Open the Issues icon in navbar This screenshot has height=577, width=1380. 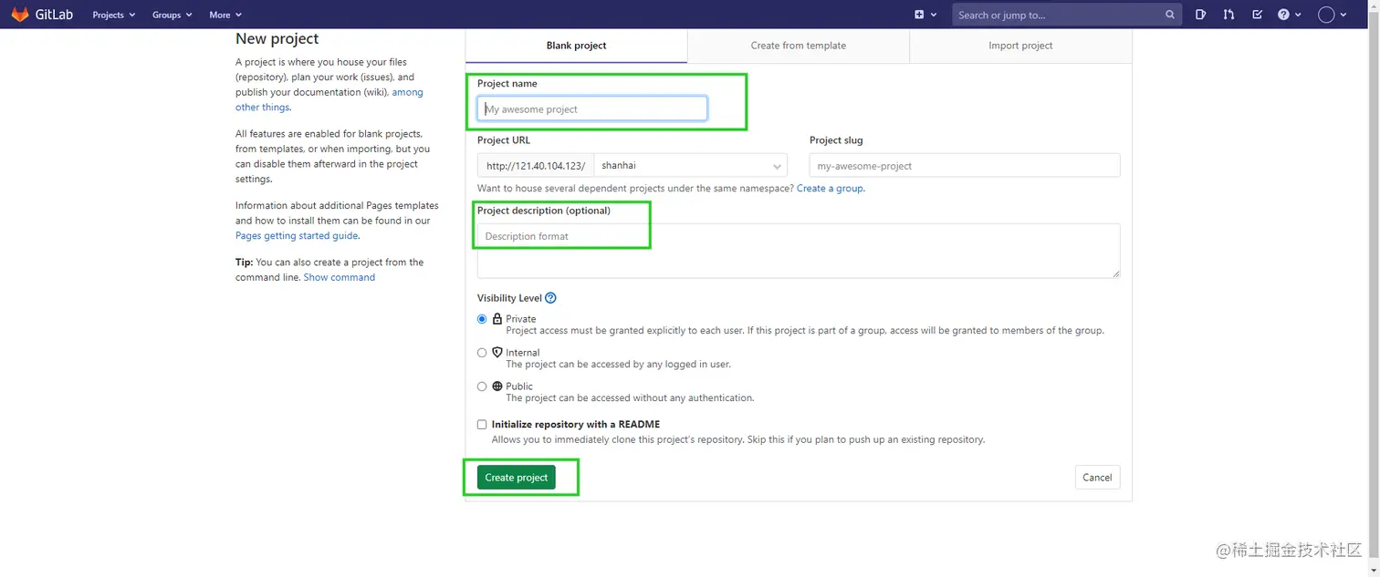coord(1200,15)
